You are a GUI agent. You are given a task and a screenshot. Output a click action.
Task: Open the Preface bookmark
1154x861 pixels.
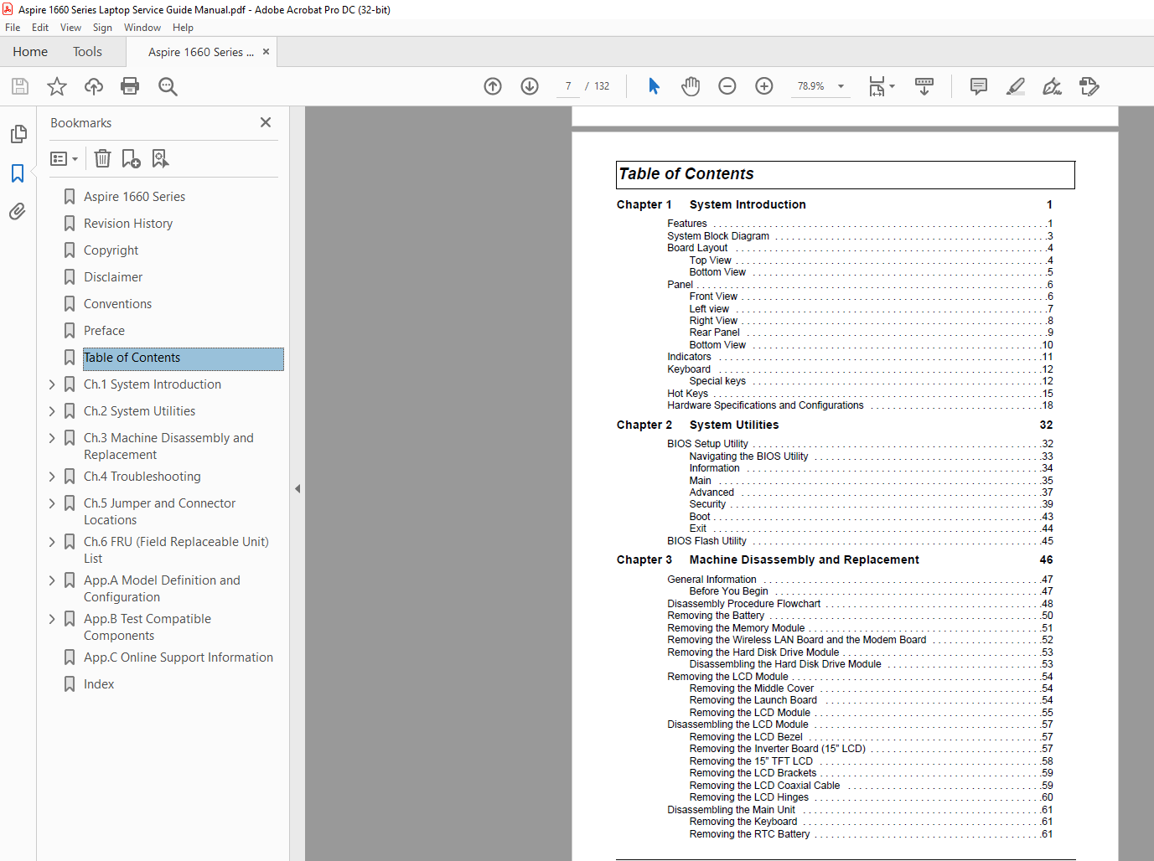click(104, 331)
